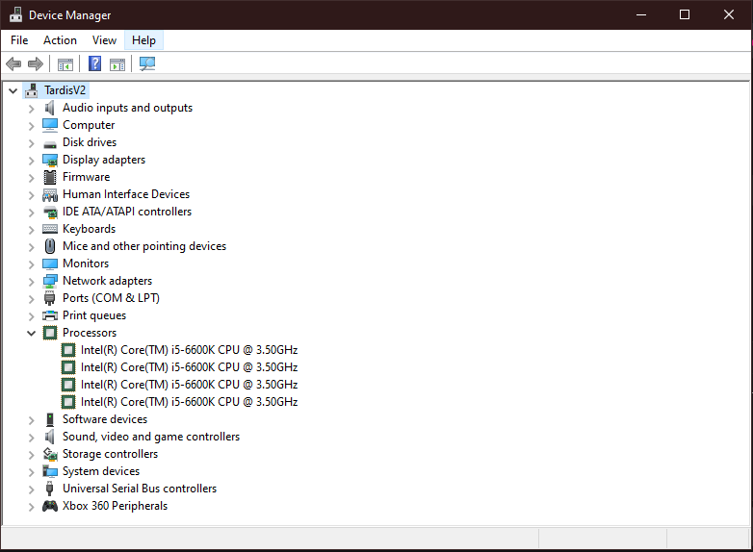The height and width of the screenshot is (552, 753).
Task: Click Show/Hide Action Pane toolbar icon
Action: click(117, 63)
